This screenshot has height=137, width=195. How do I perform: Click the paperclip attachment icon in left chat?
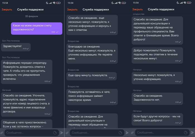[x=2, y=133]
